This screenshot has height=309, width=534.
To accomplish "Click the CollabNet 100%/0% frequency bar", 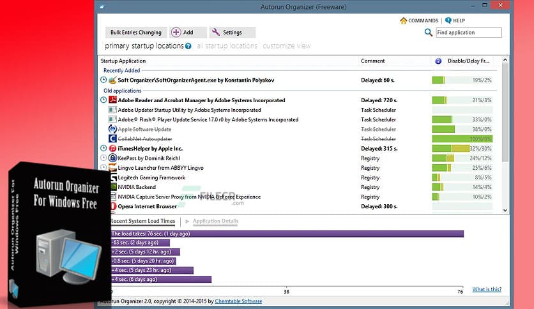I will coord(462,139).
